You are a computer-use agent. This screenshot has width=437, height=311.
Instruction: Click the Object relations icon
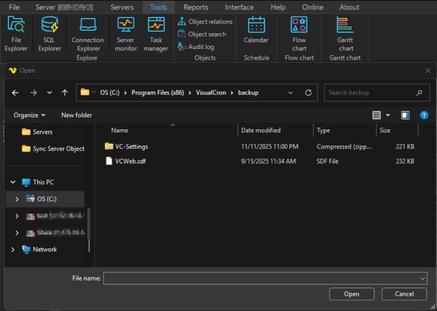click(x=182, y=21)
